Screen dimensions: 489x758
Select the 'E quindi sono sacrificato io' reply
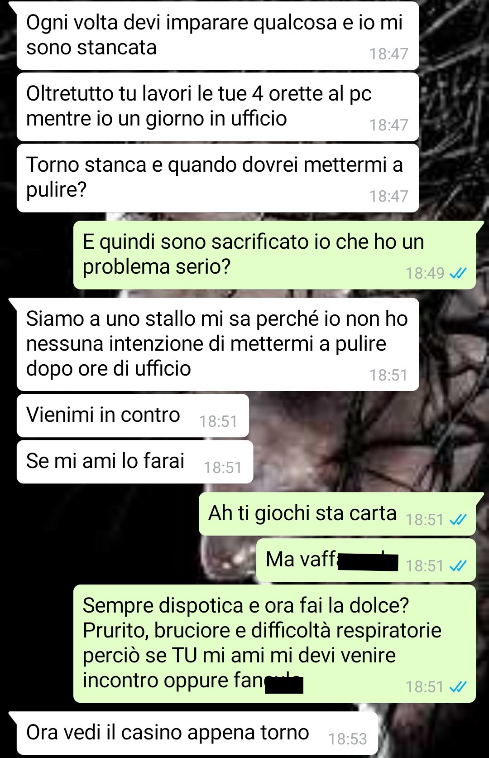pos(274,255)
